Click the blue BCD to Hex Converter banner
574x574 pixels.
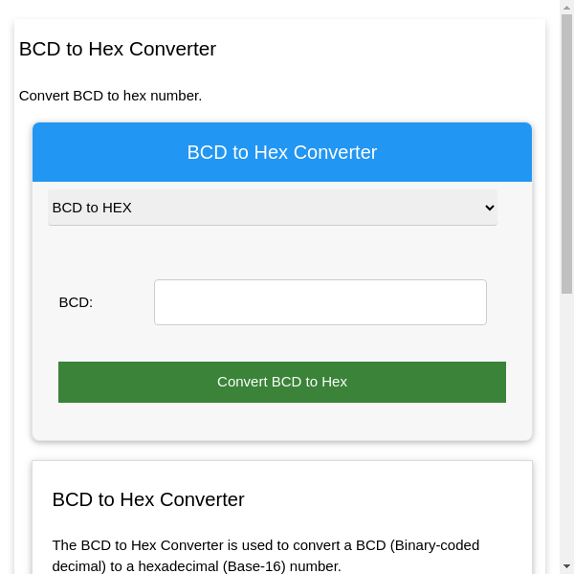(282, 152)
